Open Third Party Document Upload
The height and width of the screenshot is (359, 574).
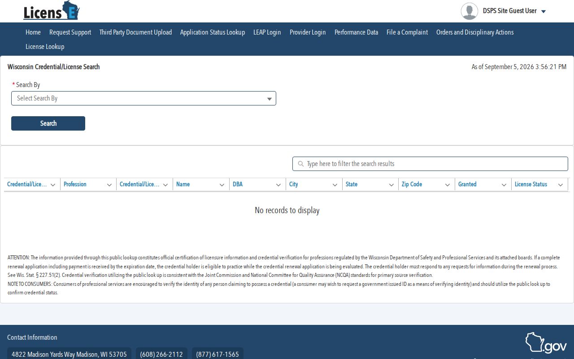click(x=135, y=32)
